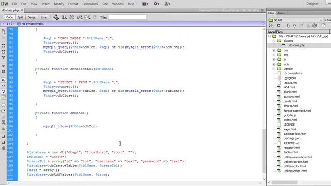Open the Insert menu
This screenshot has height=186, width=331.
[46, 4]
